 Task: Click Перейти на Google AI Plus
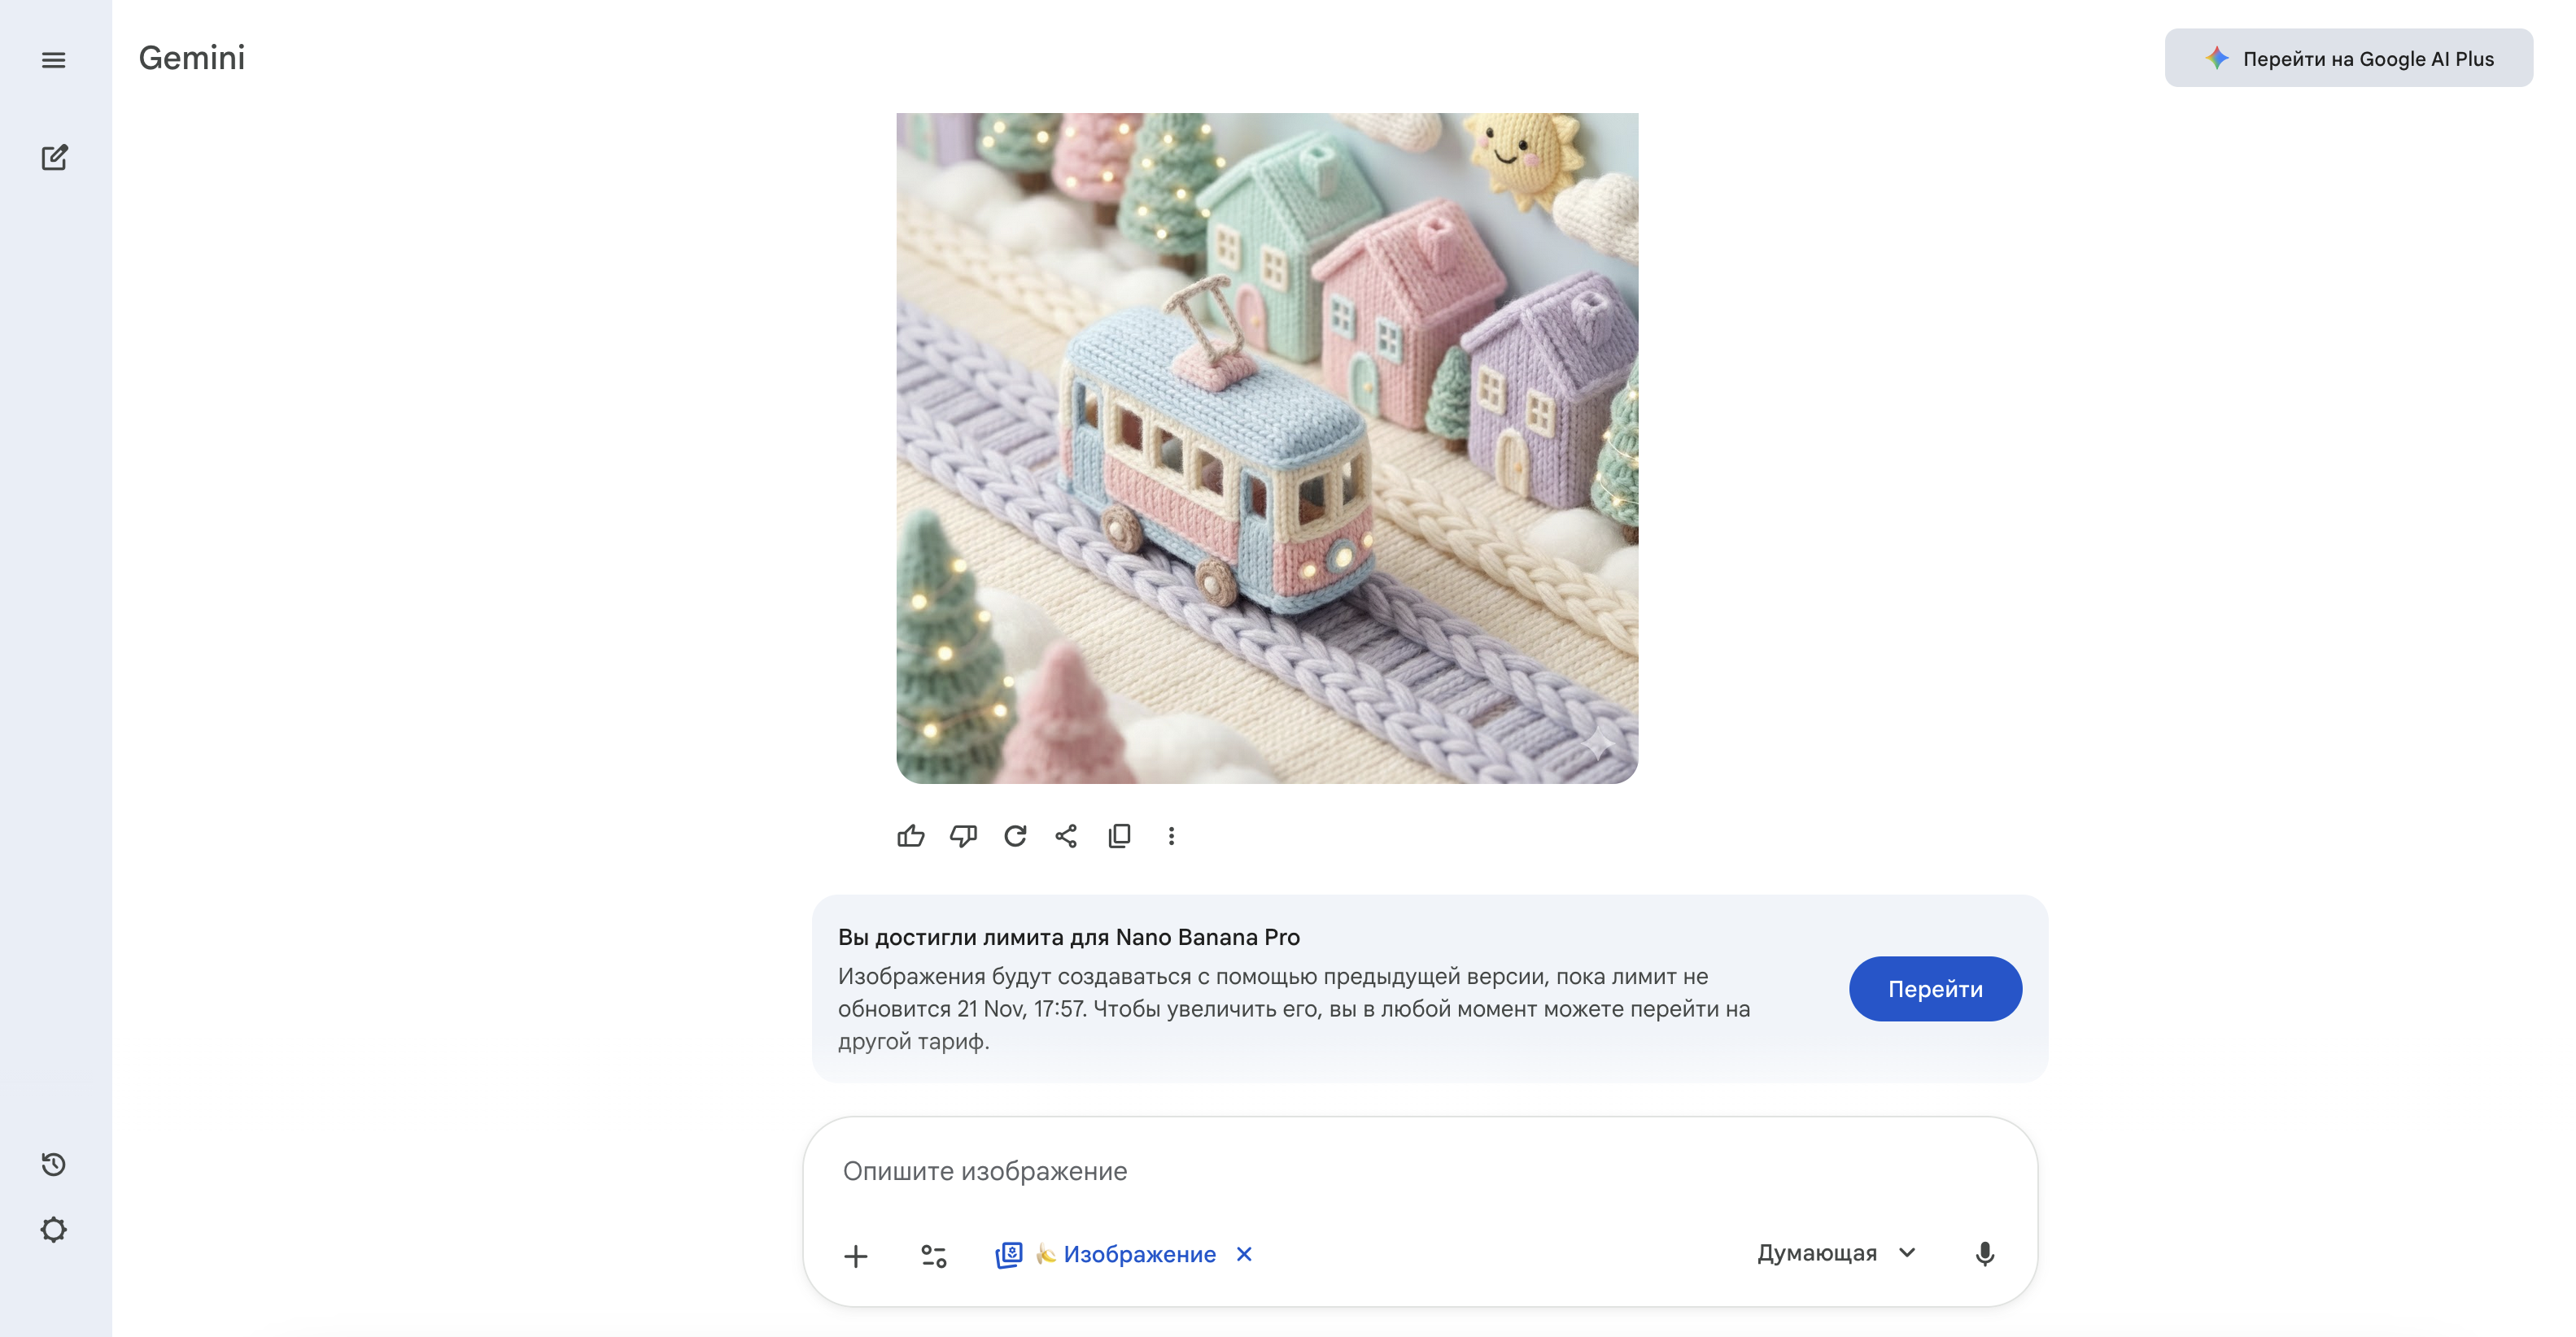(x=2348, y=58)
